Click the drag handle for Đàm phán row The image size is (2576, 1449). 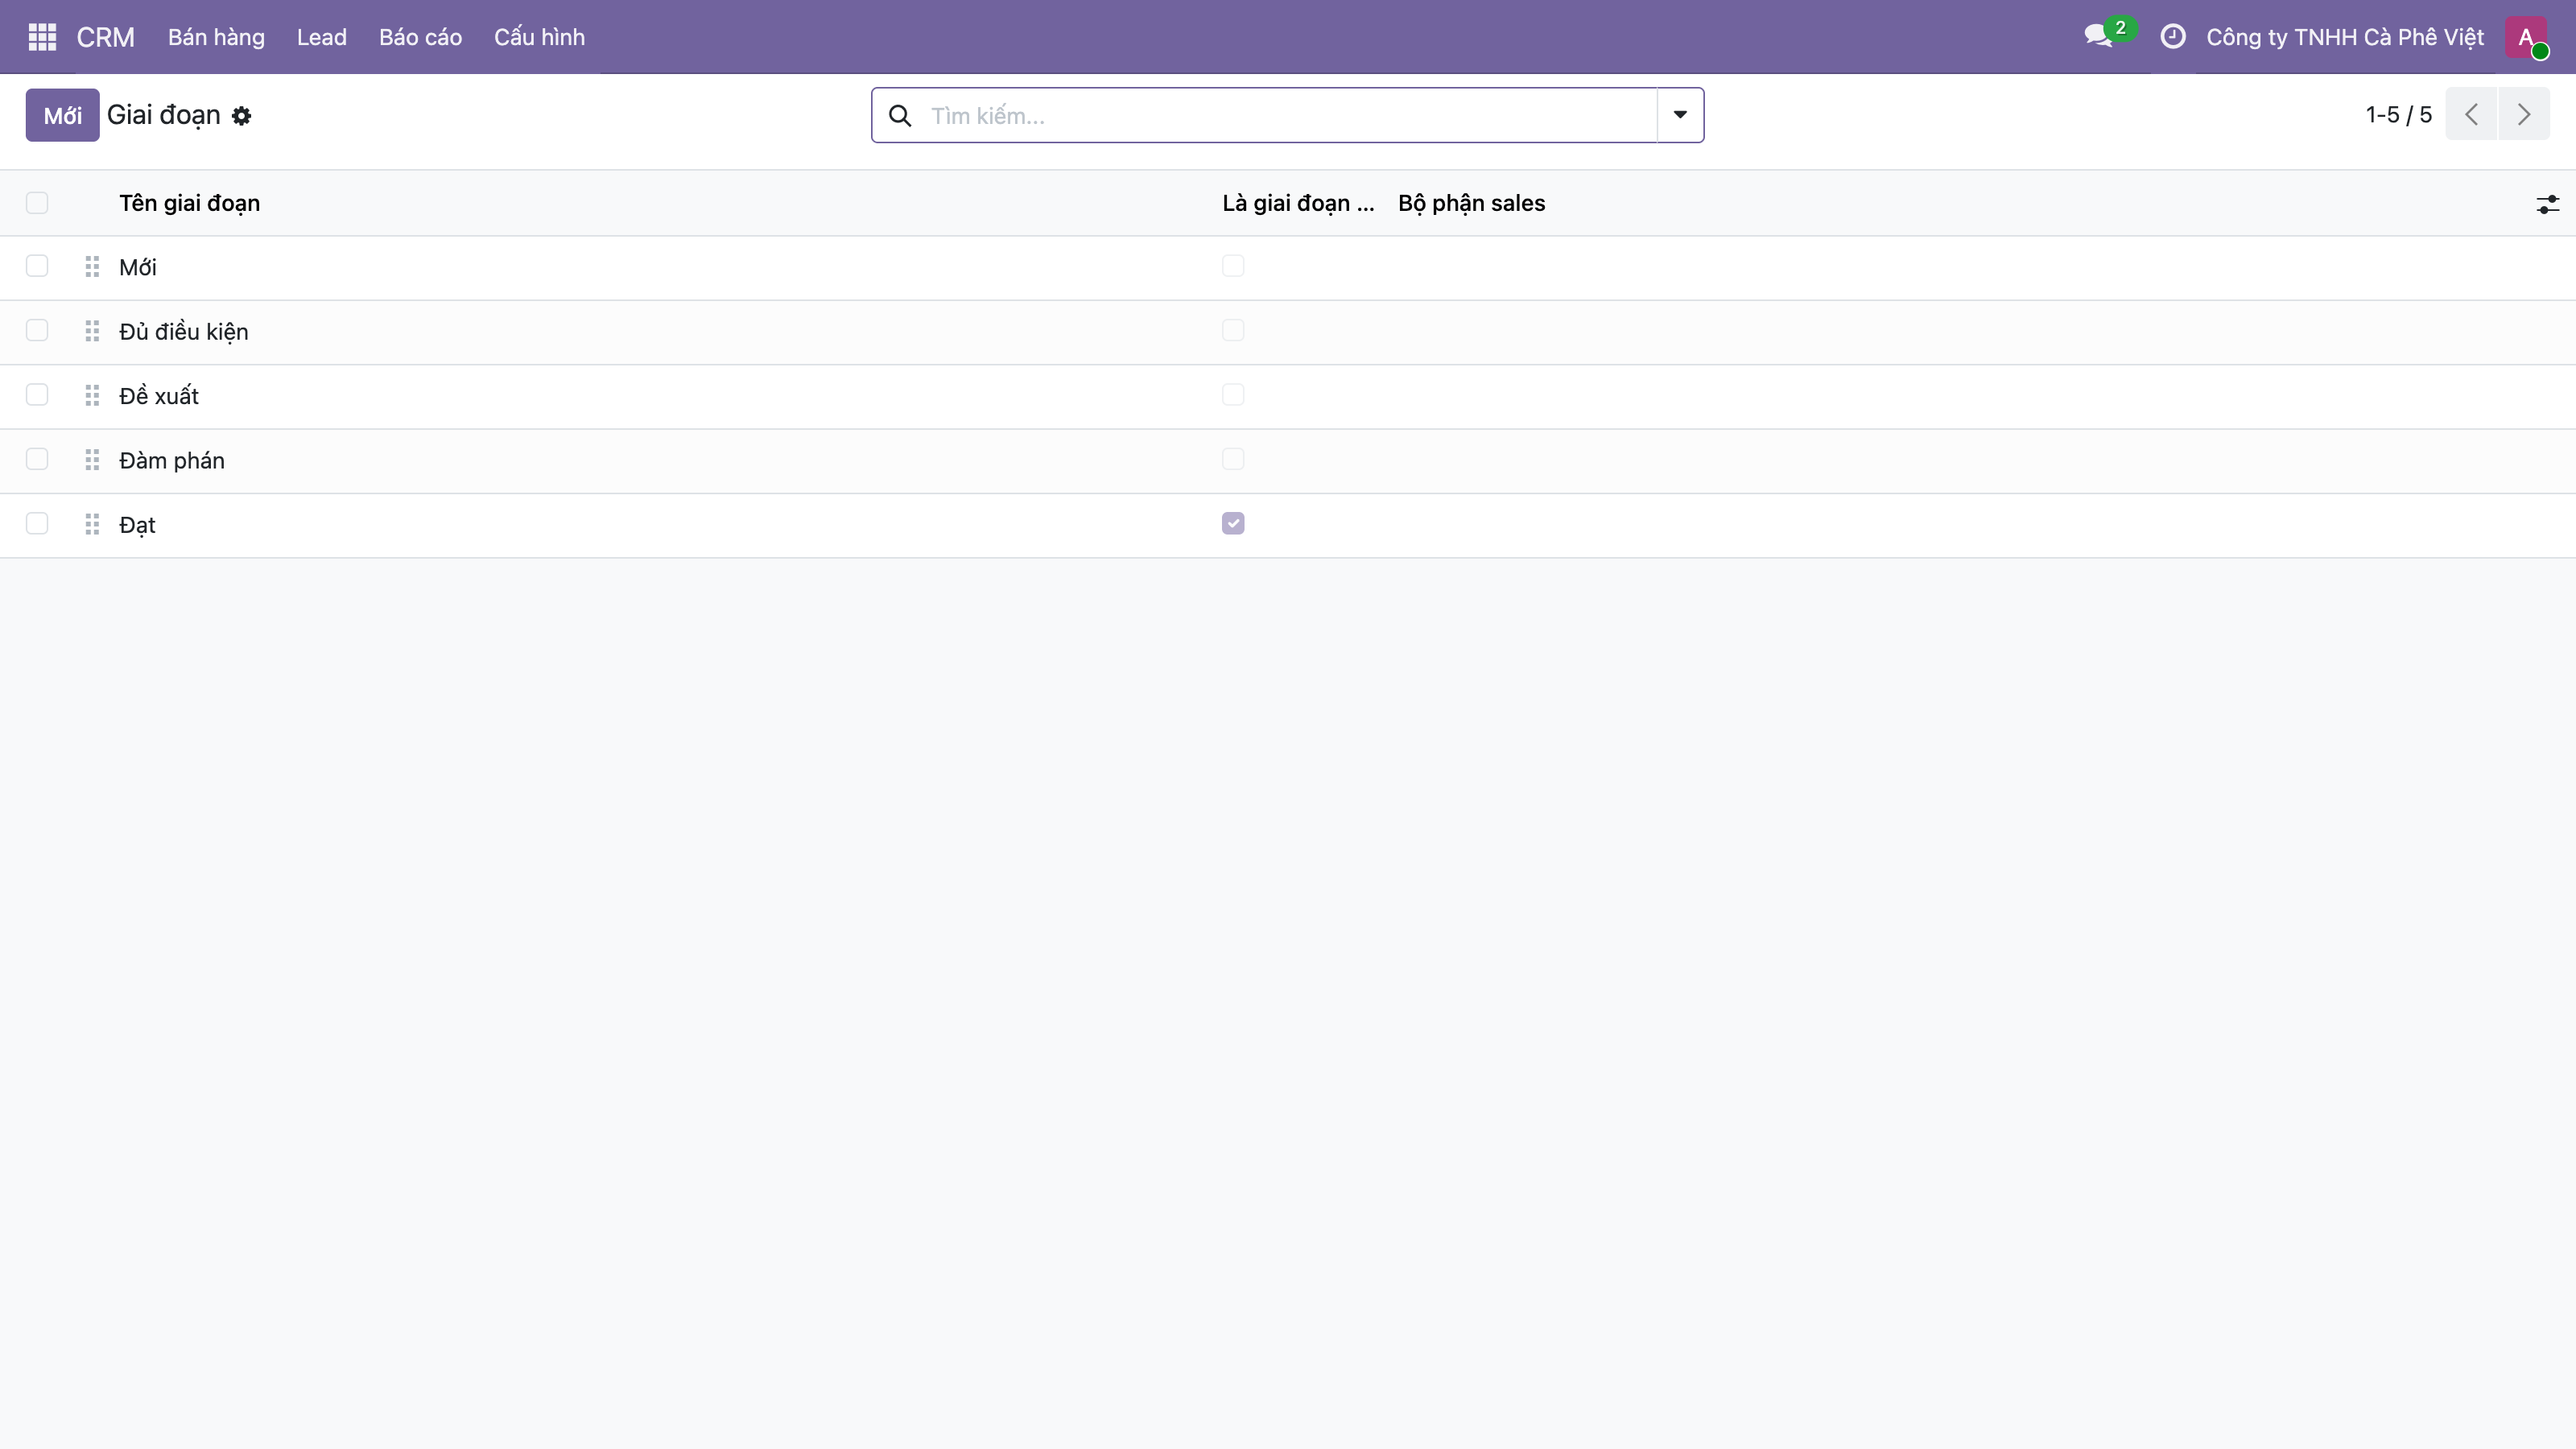click(92, 460)
